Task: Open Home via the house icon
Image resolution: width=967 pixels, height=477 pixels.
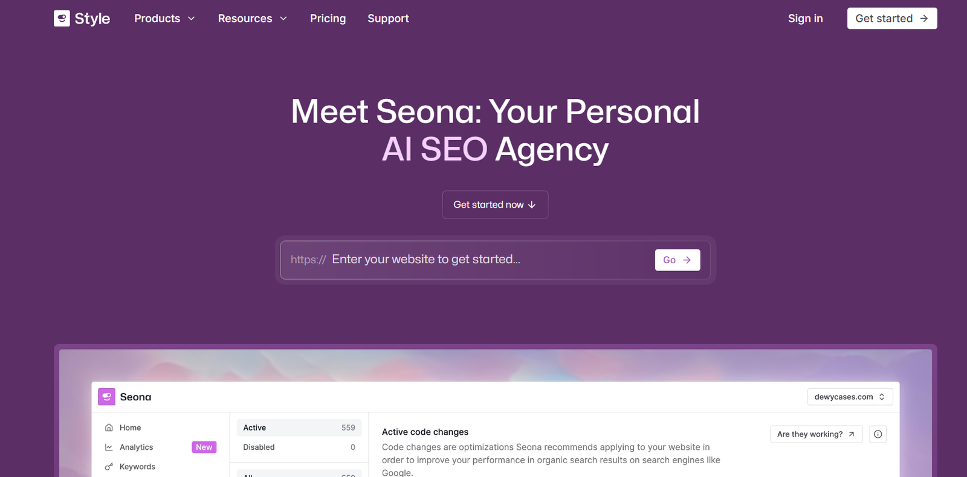Action: [x=109, y=427]
